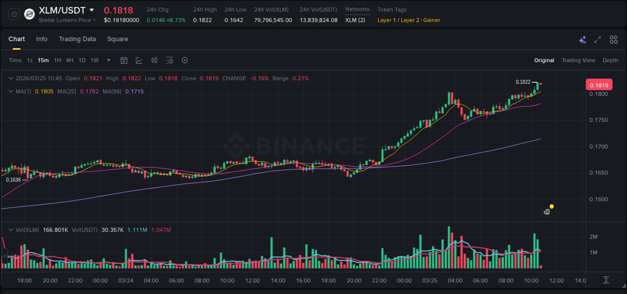This screenshot has height=294, width=627.
Task: Collapse the Vol(XLM) volume panel
Action: click(x=11, y=229)
